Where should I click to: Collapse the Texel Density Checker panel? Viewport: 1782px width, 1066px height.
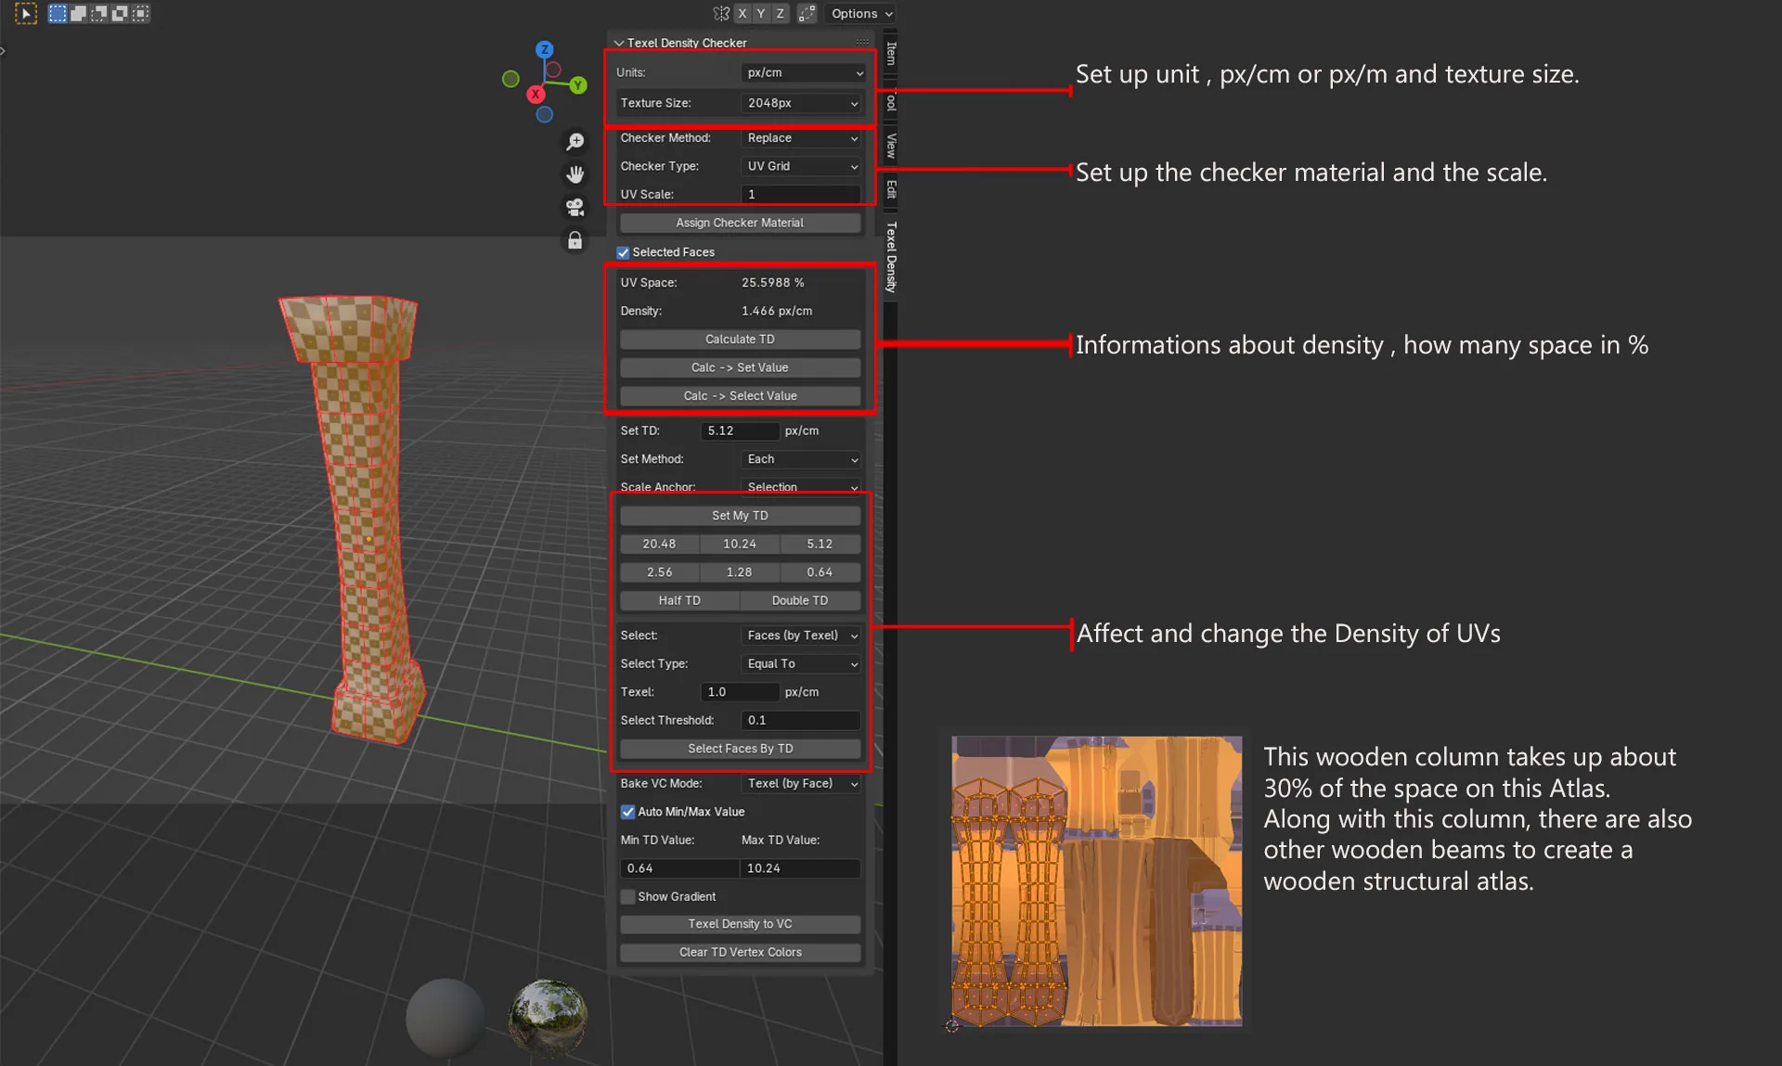tap(619, 43)
